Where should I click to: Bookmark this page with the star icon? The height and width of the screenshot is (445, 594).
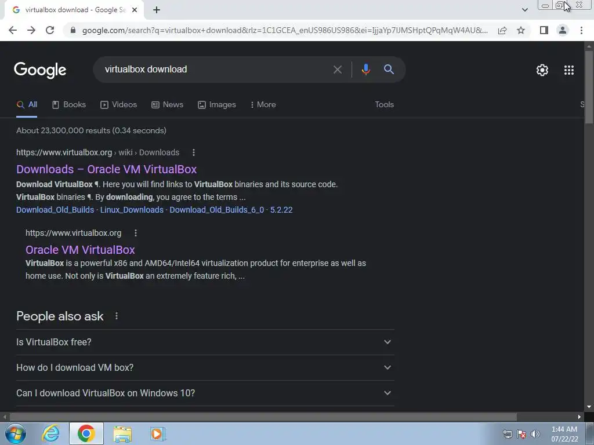521,30
